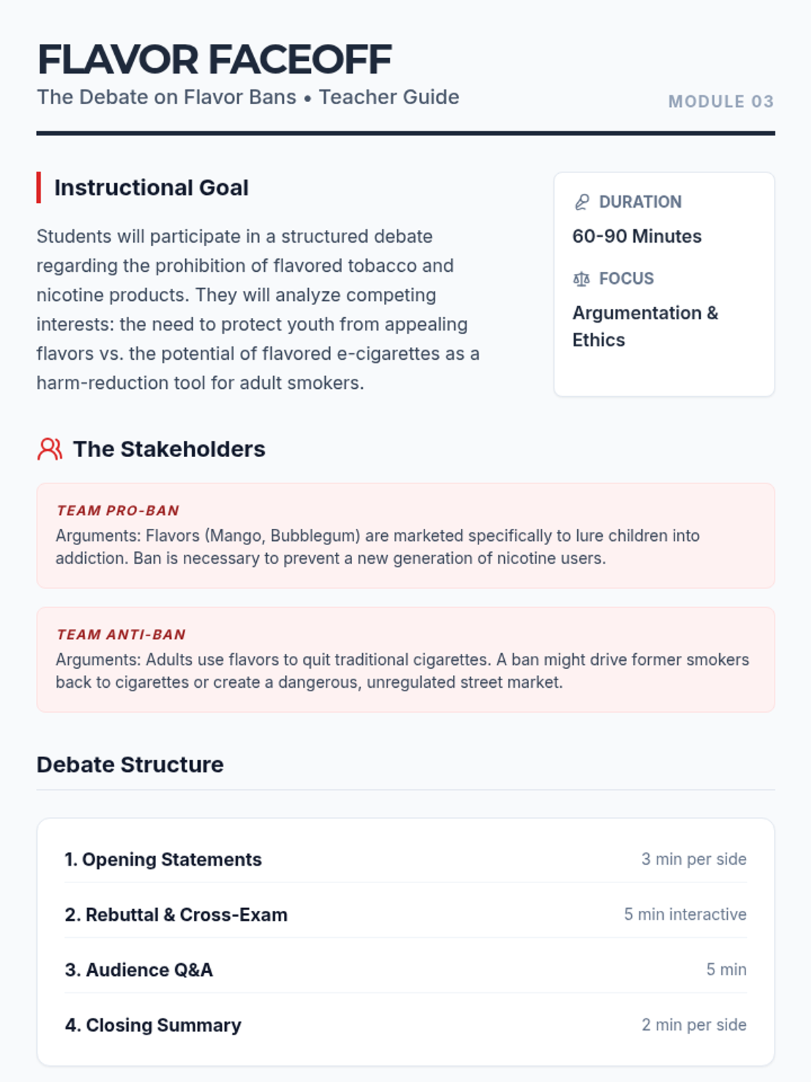The height and width of the screenshot is (1082, 811).
Task: Click the Debate Structure heading
Action: coord(130,764)
